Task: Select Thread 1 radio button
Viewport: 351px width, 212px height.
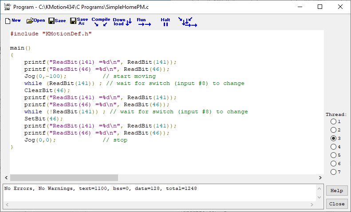Action: (333, 121)
